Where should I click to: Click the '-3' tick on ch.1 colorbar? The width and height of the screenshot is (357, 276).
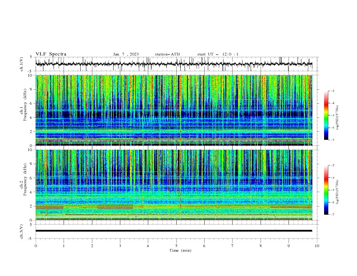pos(332,91)
